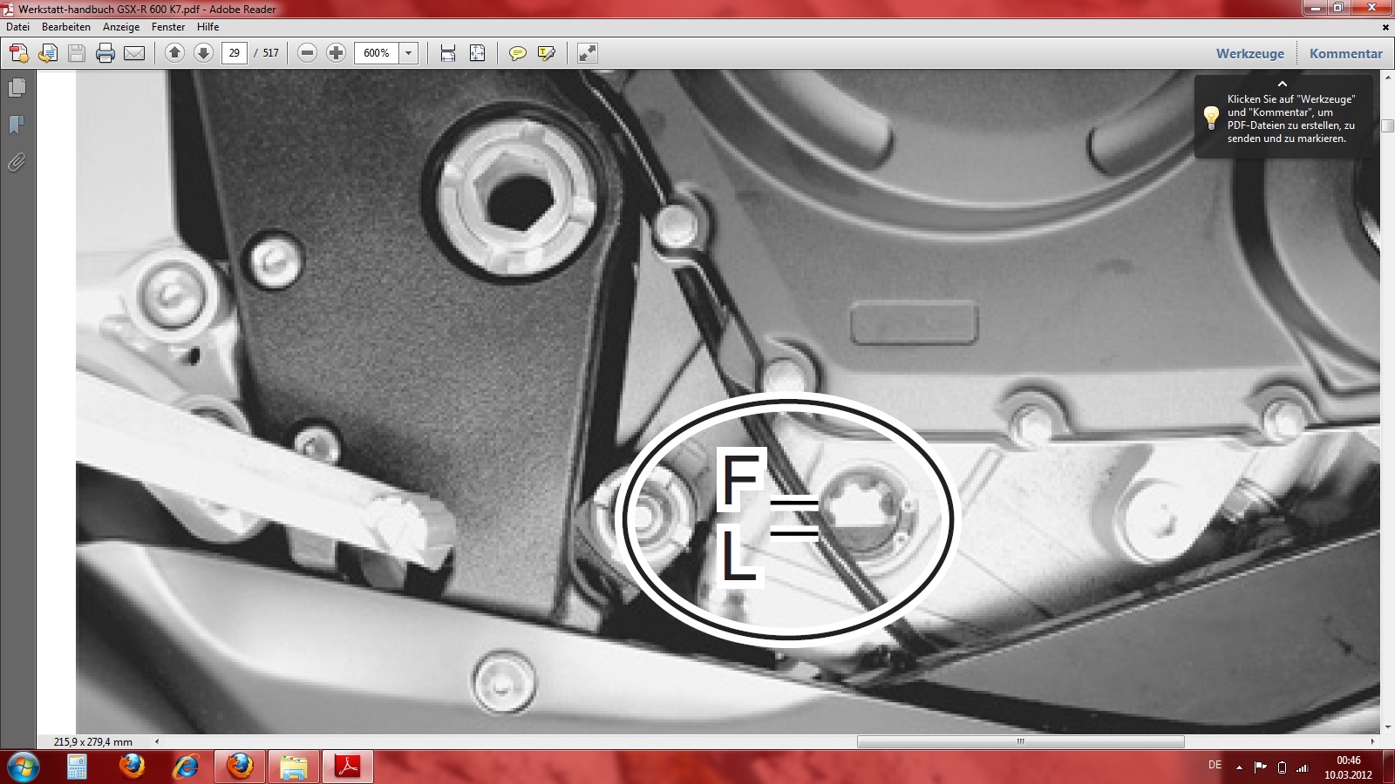
Task: Show bookmarks panel in sidebar
Action: click(x=17, y=125)
